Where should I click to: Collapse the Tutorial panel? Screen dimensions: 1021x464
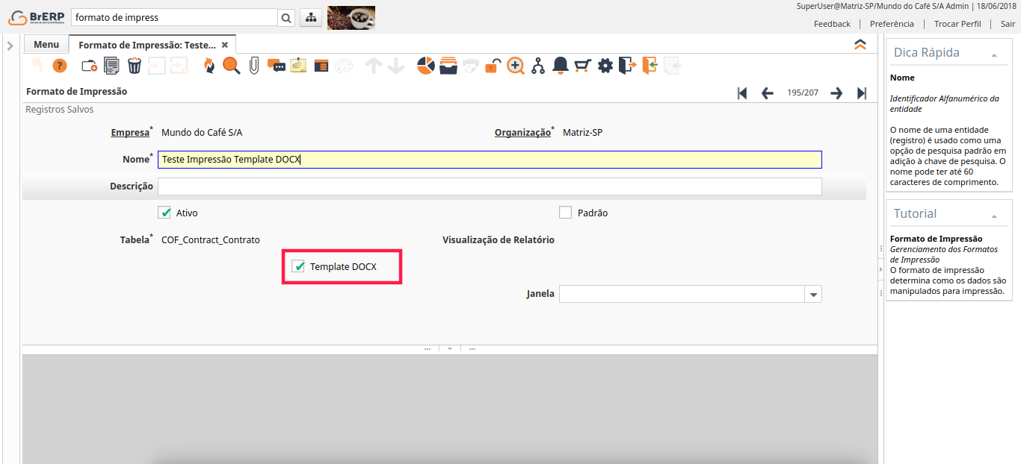[994, 216]
